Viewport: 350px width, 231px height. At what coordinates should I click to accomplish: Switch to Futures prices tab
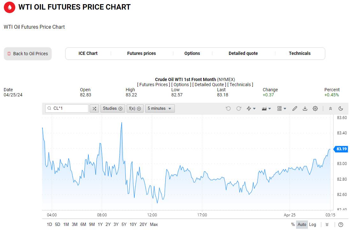point(142,53)
